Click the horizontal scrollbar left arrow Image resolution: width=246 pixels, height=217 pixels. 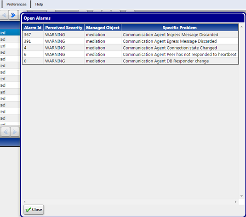click(x=25, y=202)
